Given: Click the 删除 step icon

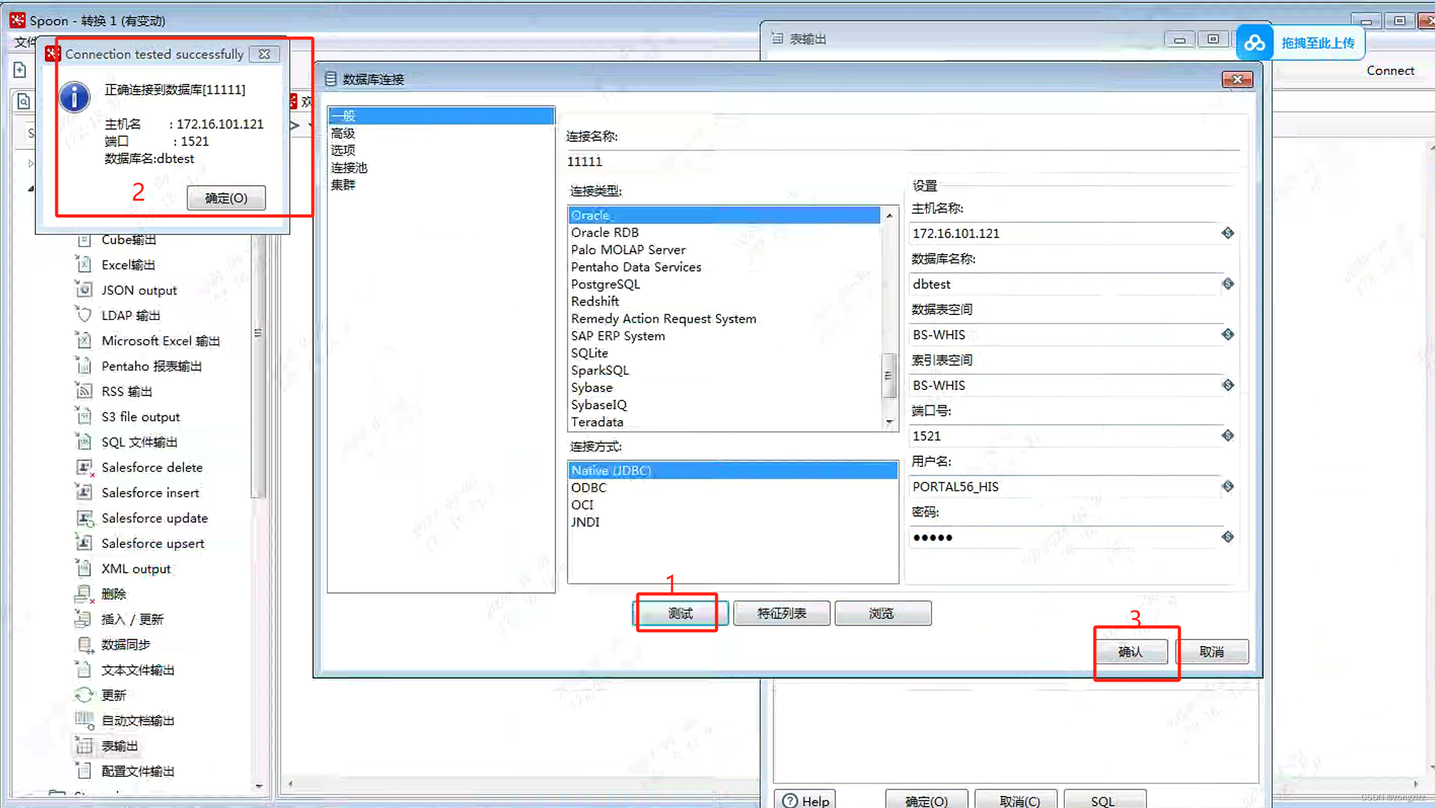Looking at the screenshot, I should (x=84, y=594).
